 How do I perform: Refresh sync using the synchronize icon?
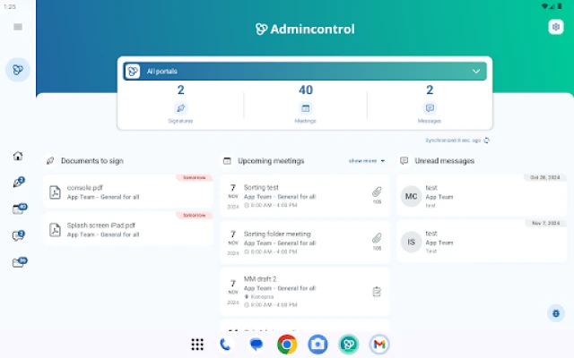coord(487,141)
